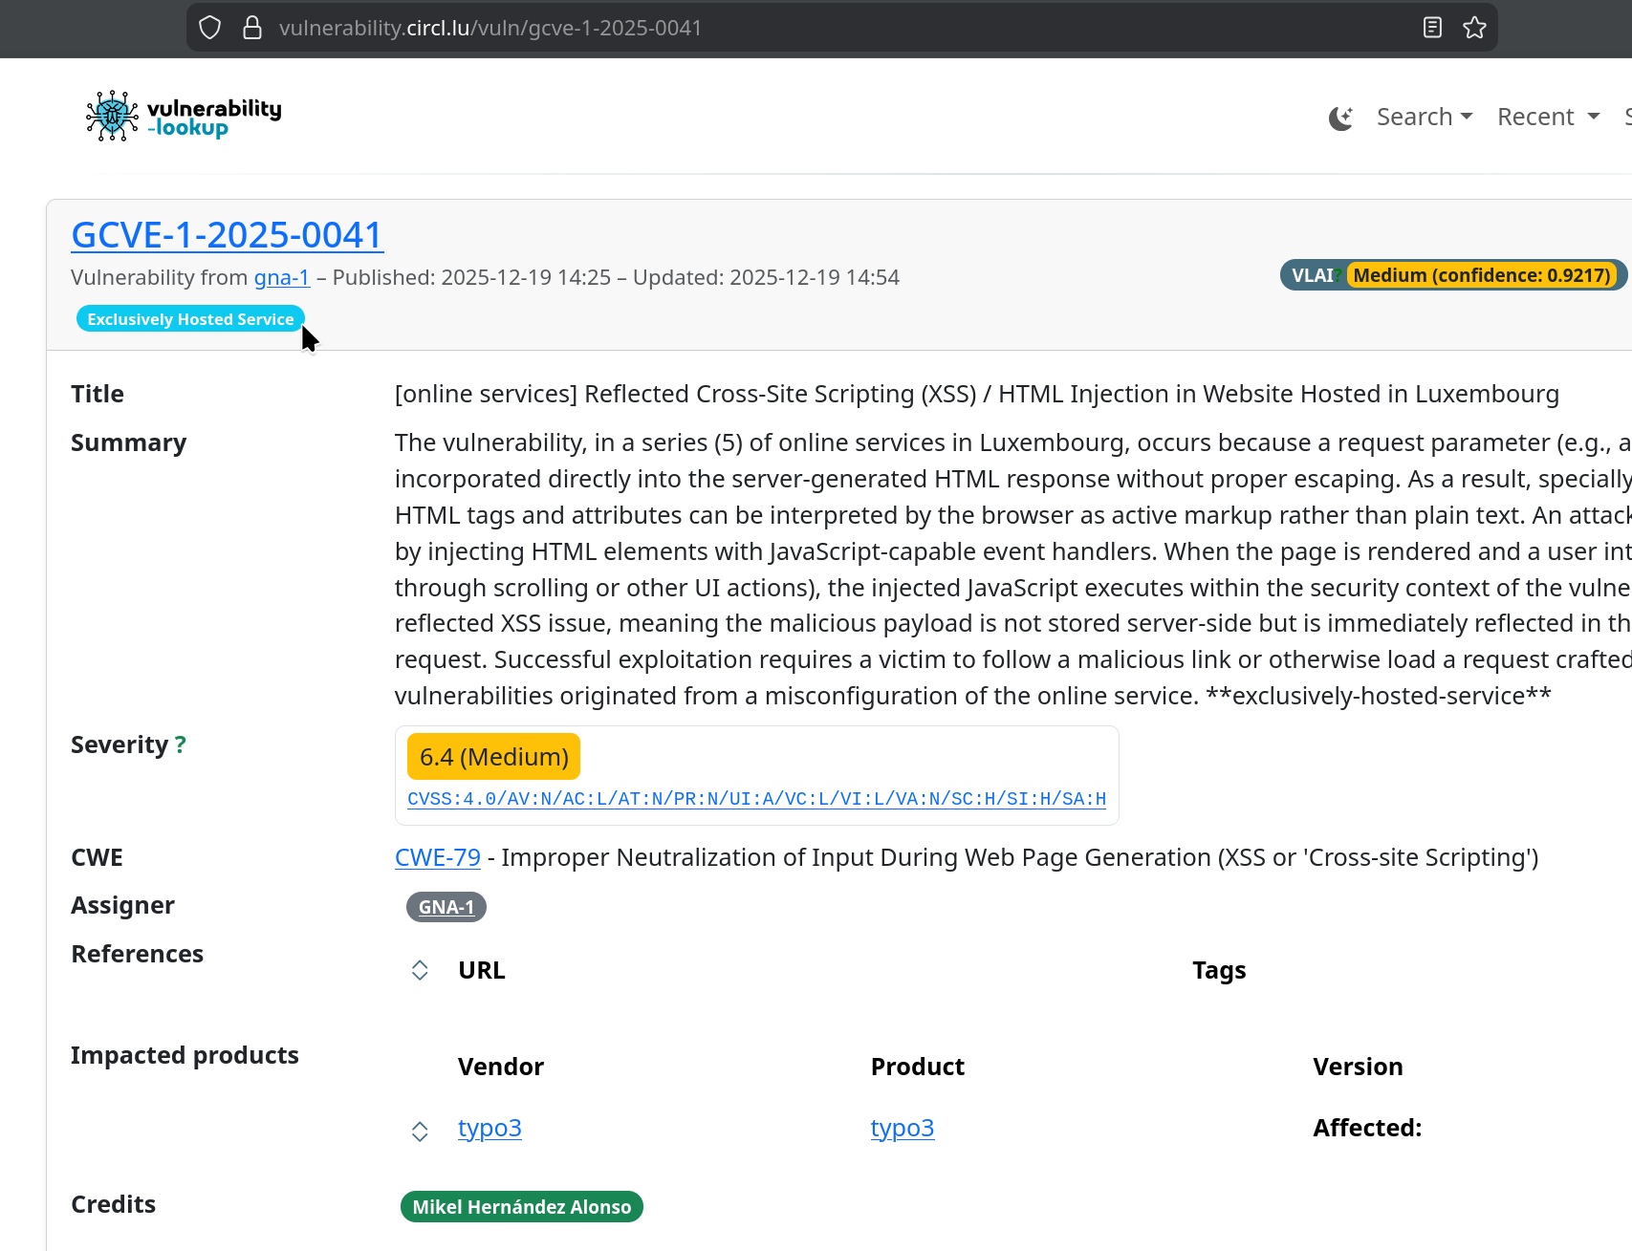Image resolution: width=1632 pixels, height=1251 pixels.
Task: Open reader view from the address bar
Action: pyautogui.click(x=1431, y=28)
